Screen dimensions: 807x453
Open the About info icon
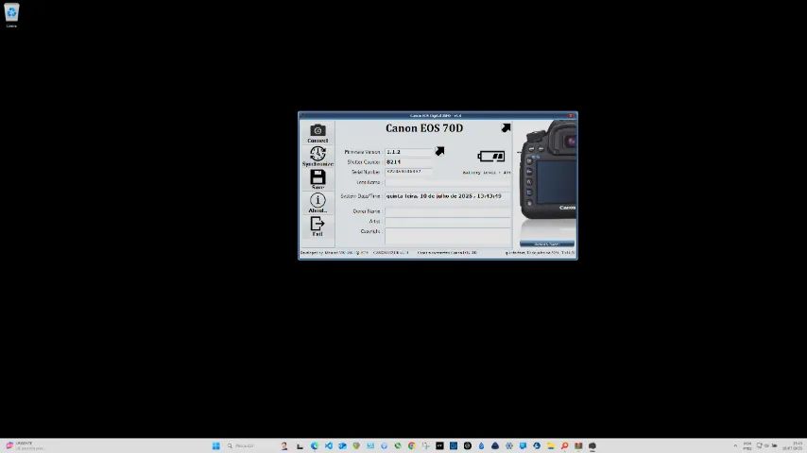point(318,200)
